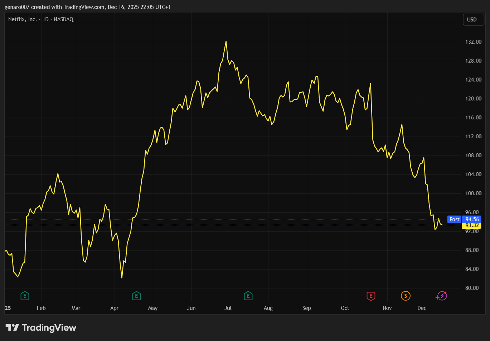Screen dimensions: 490x341
Task: Click the green earnings E marker before February
Action: [25, 296]
